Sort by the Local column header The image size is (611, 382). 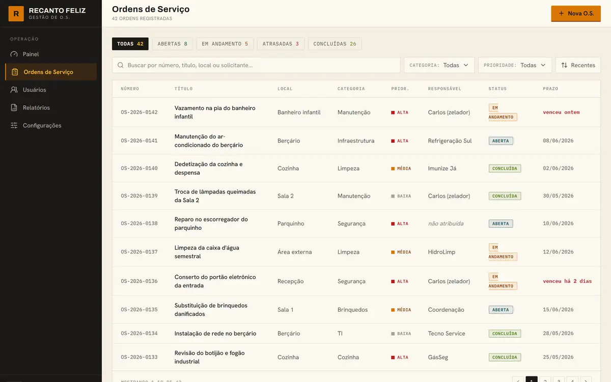click(x=285, y=89)
